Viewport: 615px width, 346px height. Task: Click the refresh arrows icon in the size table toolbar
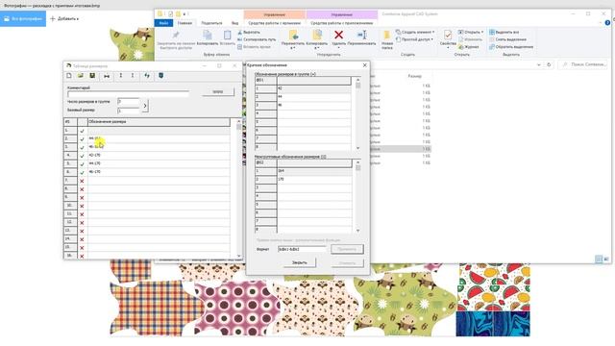[x=147, y=76]
